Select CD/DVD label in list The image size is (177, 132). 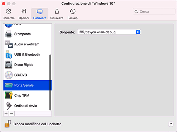point(21,75)
